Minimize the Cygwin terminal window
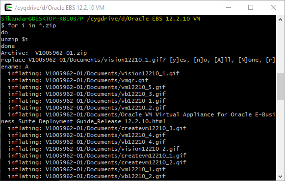285x181 pixels. coord(229,8)
